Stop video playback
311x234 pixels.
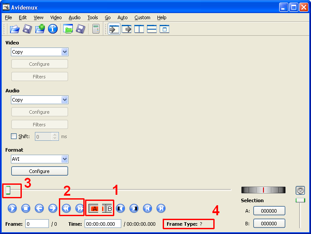pyautogui.click(x=26, y=208)
